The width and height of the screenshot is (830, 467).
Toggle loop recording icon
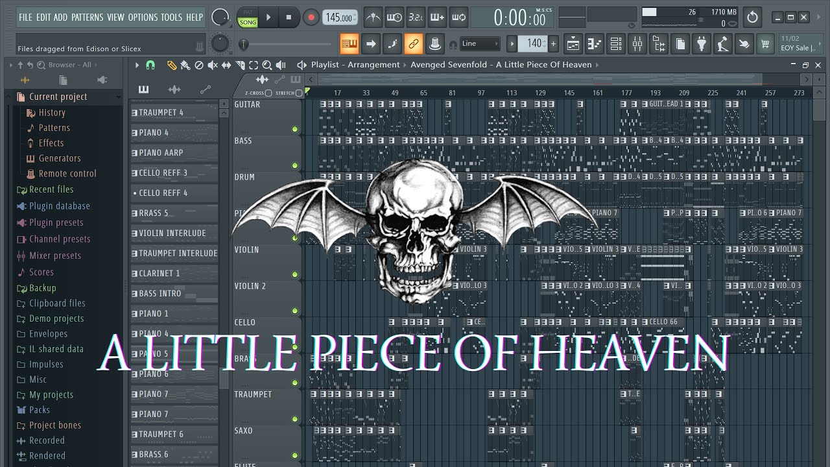coord(458,18)
